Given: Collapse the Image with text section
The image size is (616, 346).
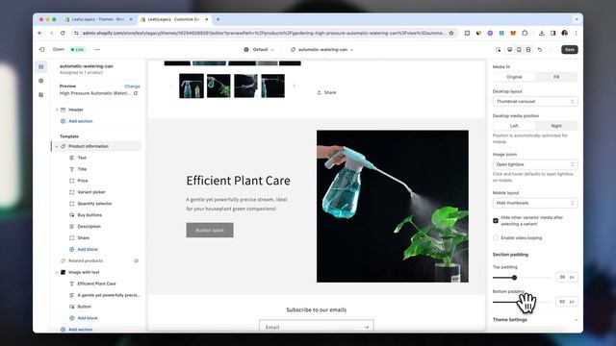Looking at the screenshot, I should click(57, 272).
